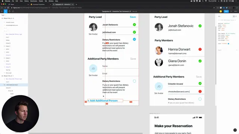Click the Present play icon in Figma
Screen dimensions: 239x134
231,11
